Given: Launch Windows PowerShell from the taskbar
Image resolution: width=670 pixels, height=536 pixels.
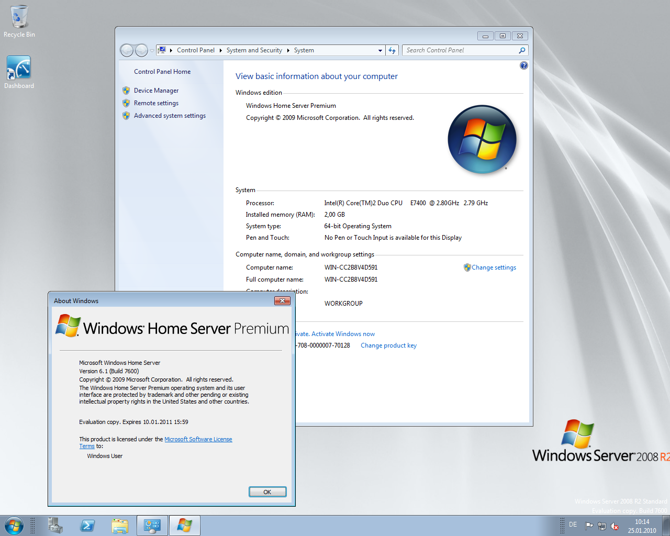Looking at the screenshot, I should click(x=87, y=526).
